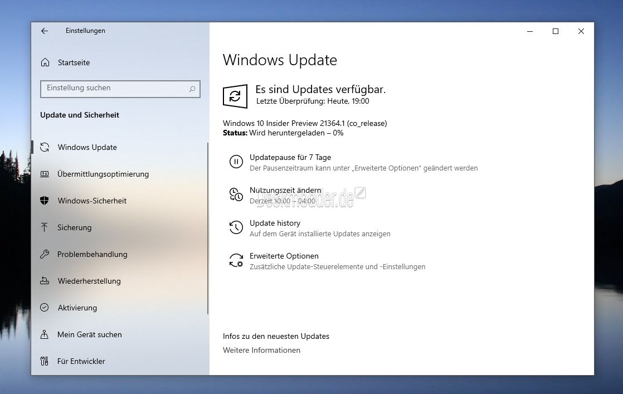
Task: Click the pause icon for Updatepause
Action: pyautogui.click(x=236, y=162)
